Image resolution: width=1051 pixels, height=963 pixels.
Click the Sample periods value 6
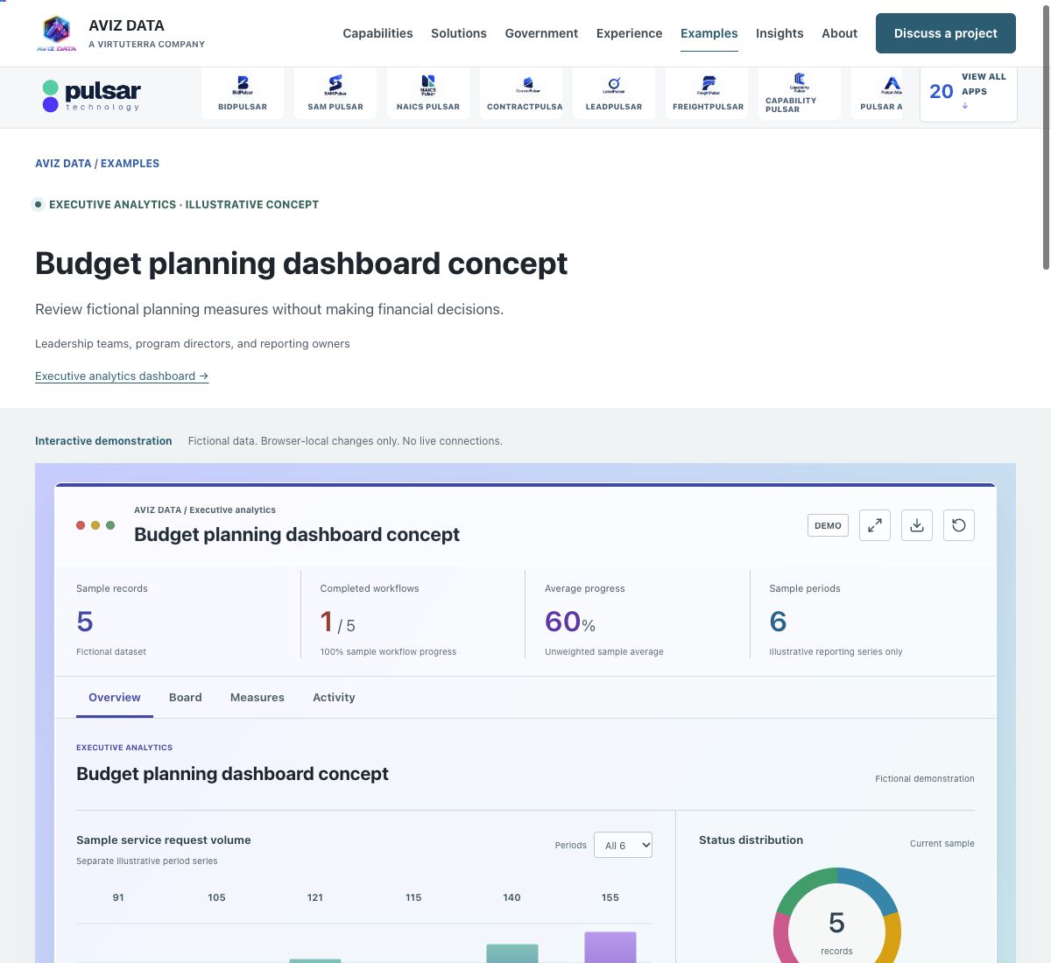[x=778, y=622]
